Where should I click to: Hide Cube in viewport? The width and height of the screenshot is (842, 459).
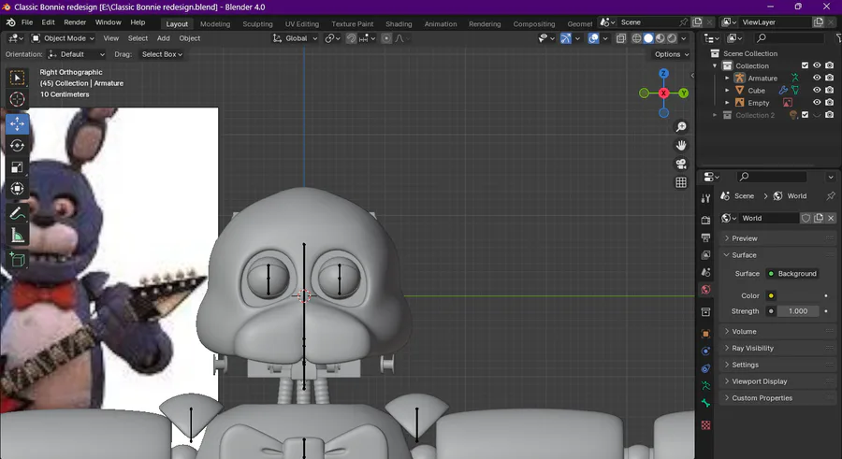pos(817,90)
